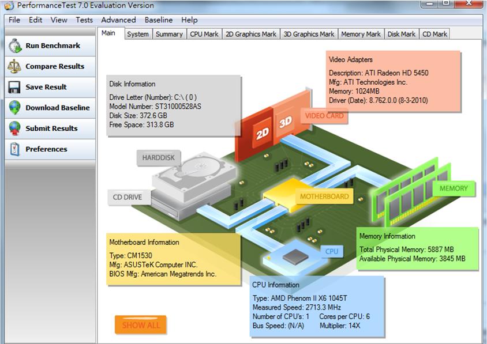This screenshot has width=487, height=344.
Task: Click the CPU Information heading
Action: 276,285
